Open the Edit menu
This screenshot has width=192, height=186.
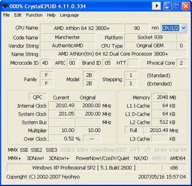[18, 15]
